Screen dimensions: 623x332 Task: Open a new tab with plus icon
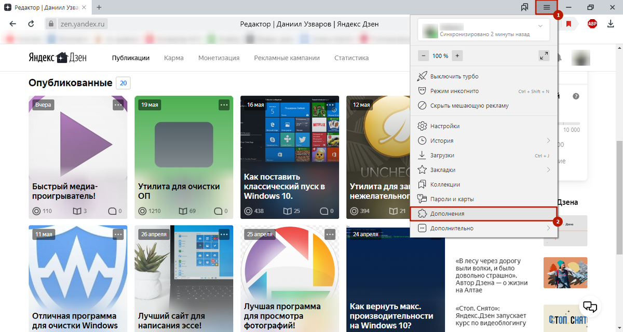(x=99, y=7)
